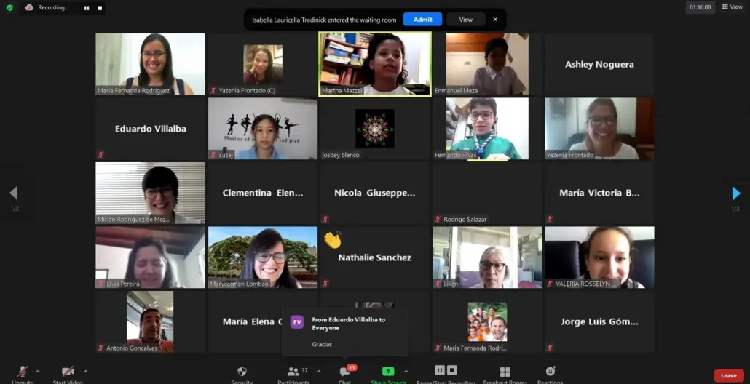The height and width of the screenshot is (384, 750).
Task: Select Martha Mazzei's video thumbnail
Action: click(x=375, y=64)
